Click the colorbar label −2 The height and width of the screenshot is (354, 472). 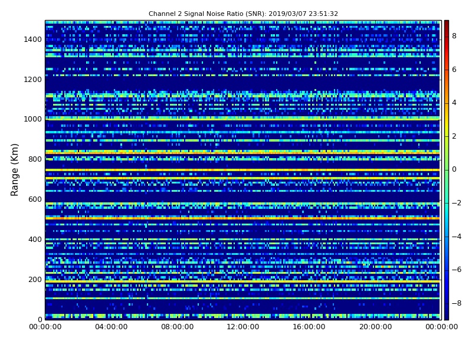click(457, 203)
